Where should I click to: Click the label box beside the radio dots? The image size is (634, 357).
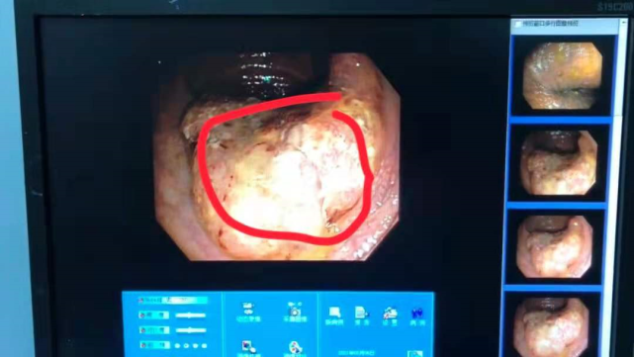(x=154, y=345)
